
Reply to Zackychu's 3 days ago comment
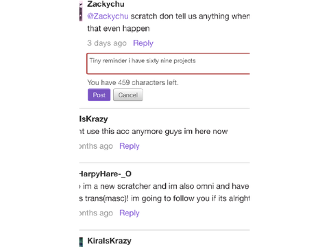143,43
